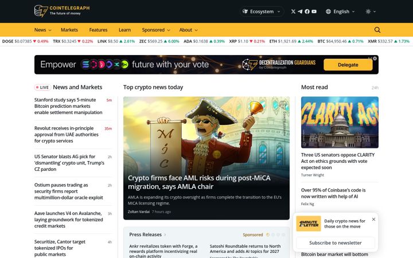Go to the Features section
The width and height of the screenshot is (413, 258).
98,30
